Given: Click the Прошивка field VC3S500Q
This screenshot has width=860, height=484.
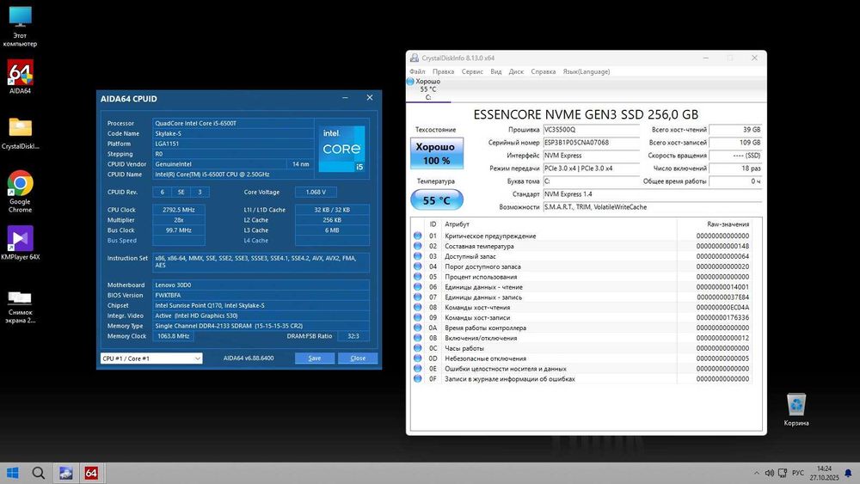Looking at the screenshot, I should click(592, 130).
